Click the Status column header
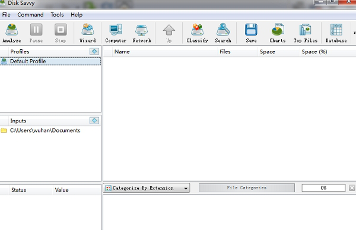Viewport: 356px width, 239px height. 31,190
